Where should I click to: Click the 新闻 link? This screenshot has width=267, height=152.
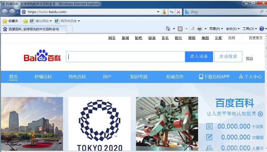coord(125,38)
